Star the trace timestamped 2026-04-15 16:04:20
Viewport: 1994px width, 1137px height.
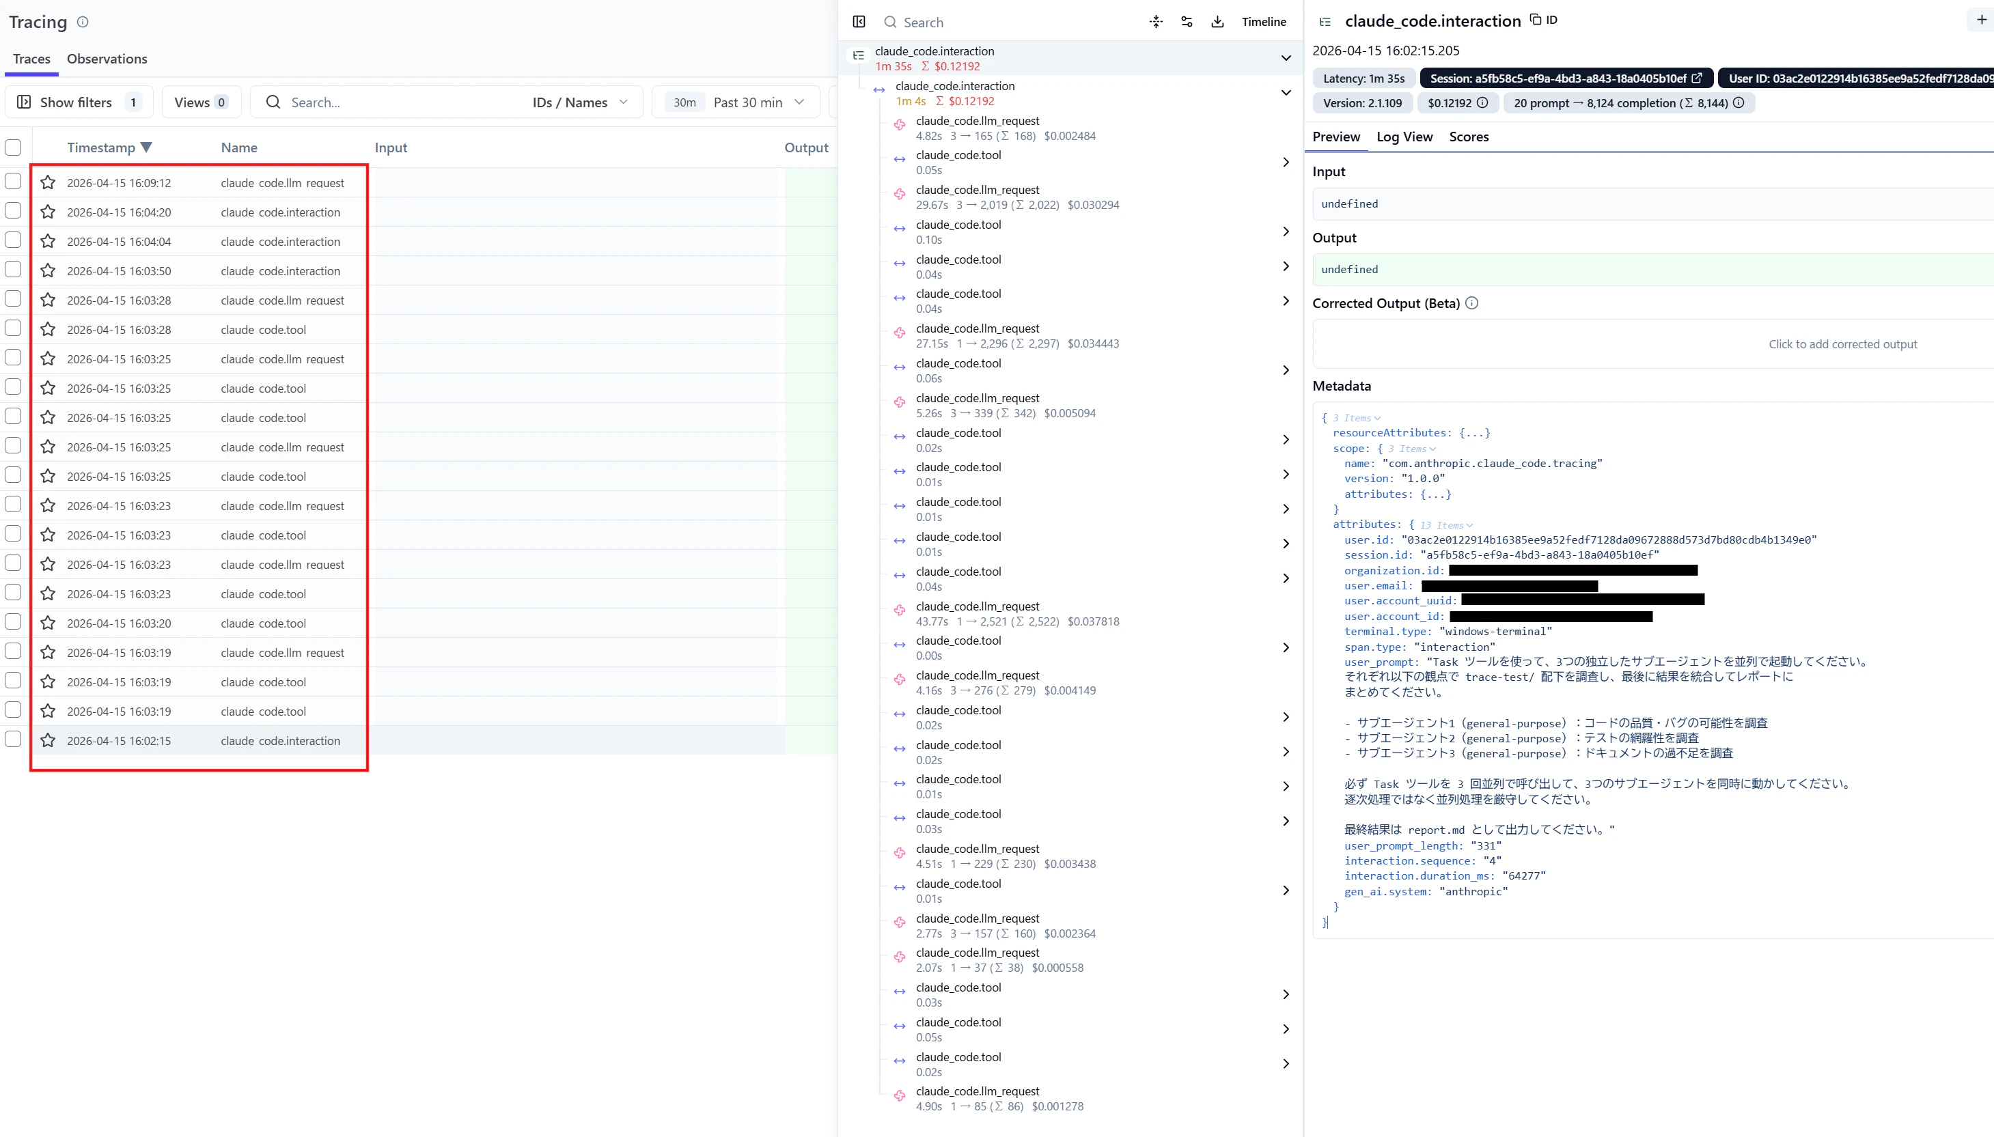[48, 212]
